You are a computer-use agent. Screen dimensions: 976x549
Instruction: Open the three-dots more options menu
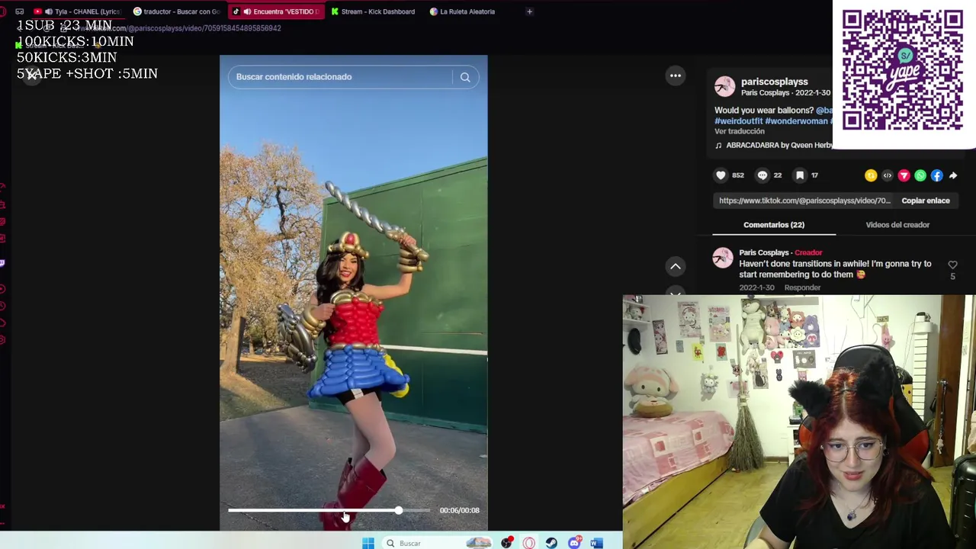click(676, 75)
